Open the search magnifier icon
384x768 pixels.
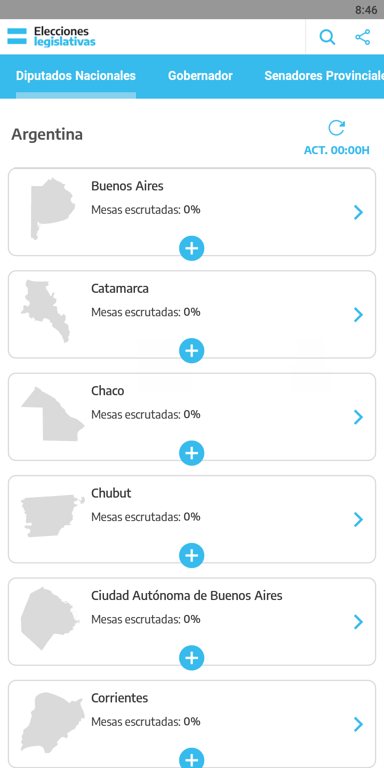(327, 37)
